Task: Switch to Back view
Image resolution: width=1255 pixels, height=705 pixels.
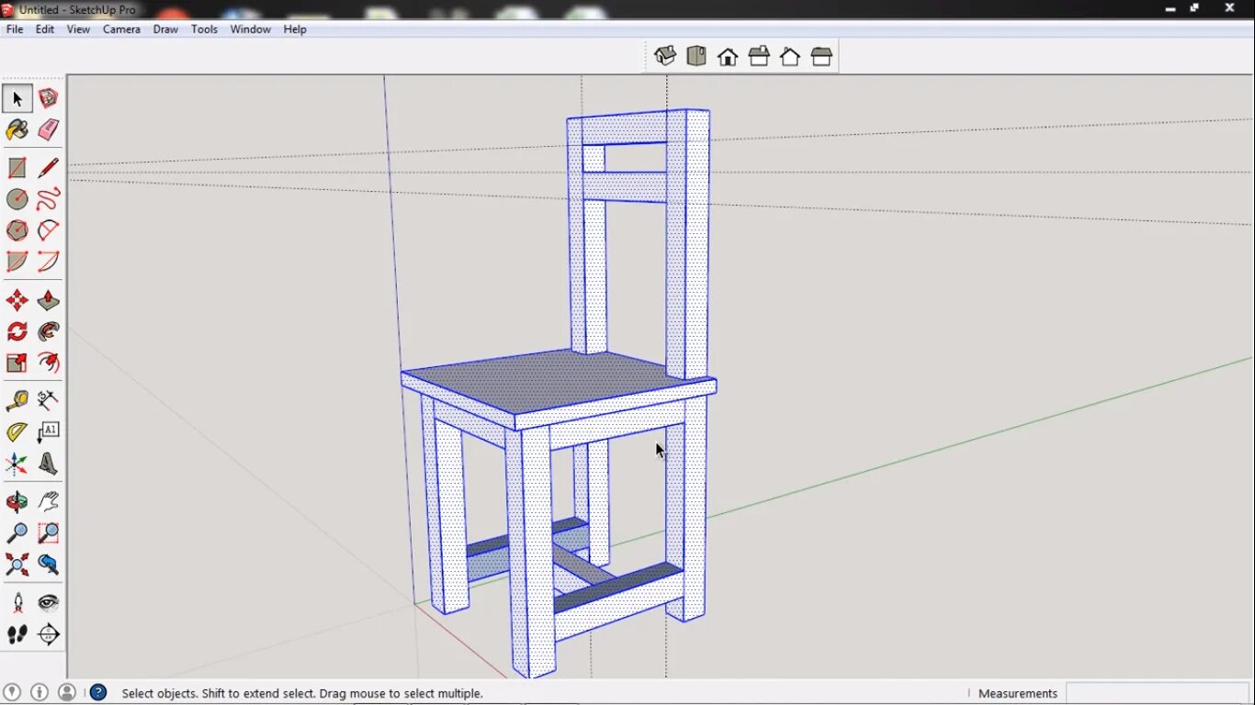Action: pos(790,57)
